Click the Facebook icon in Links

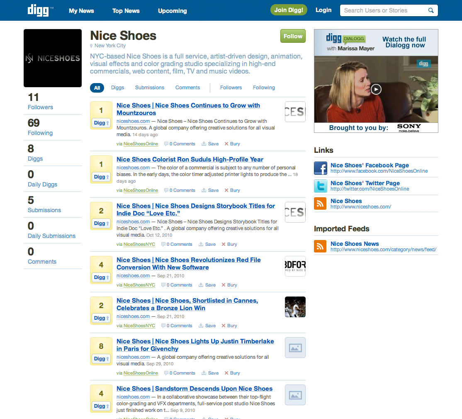[x=320, y=168]
